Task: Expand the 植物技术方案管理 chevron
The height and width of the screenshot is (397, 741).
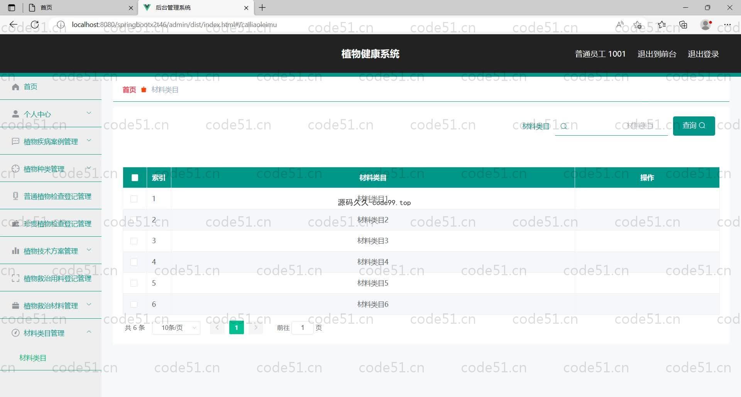Action: pyautogui.click(x=89, y=250)
